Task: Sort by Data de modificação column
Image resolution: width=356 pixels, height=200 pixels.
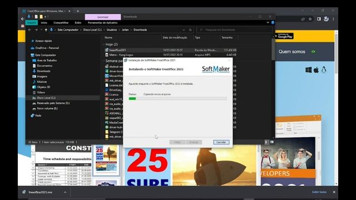Action: tap(175, 38)
